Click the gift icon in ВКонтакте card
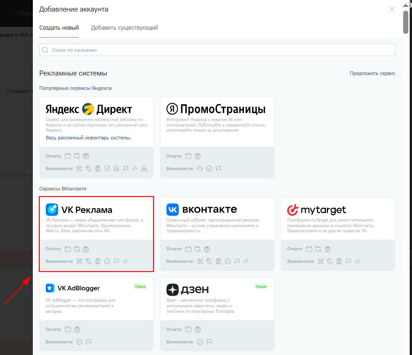This screenshot has width=412, height=355. point(207,249)
